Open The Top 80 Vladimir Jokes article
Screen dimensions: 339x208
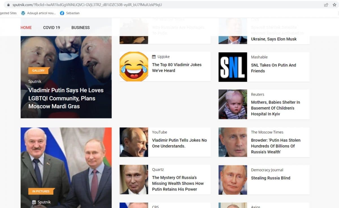point(177,68)
